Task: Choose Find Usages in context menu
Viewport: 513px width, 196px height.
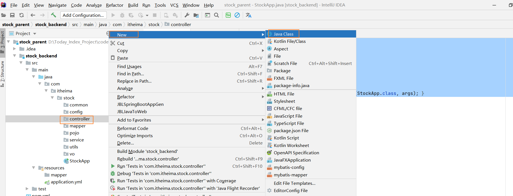Action: (187, 67)
